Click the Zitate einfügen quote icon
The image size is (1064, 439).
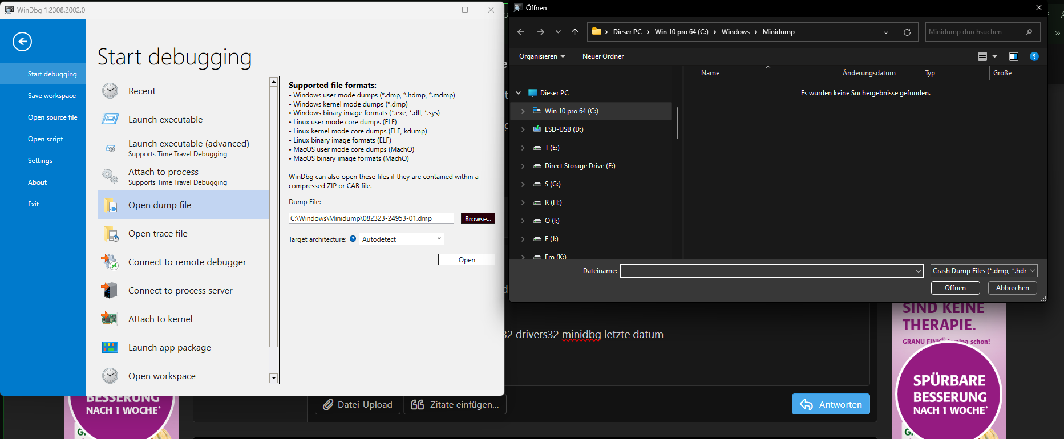[418, 404]
